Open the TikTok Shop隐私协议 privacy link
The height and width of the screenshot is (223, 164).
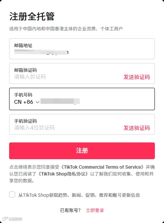[63, 174]
